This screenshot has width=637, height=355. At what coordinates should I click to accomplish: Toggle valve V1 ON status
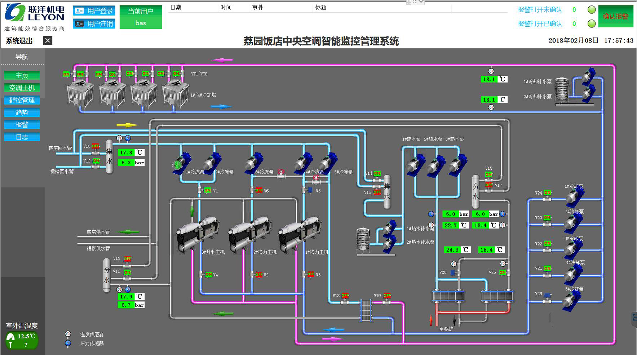pyautogui.click(x=207, y=190)
